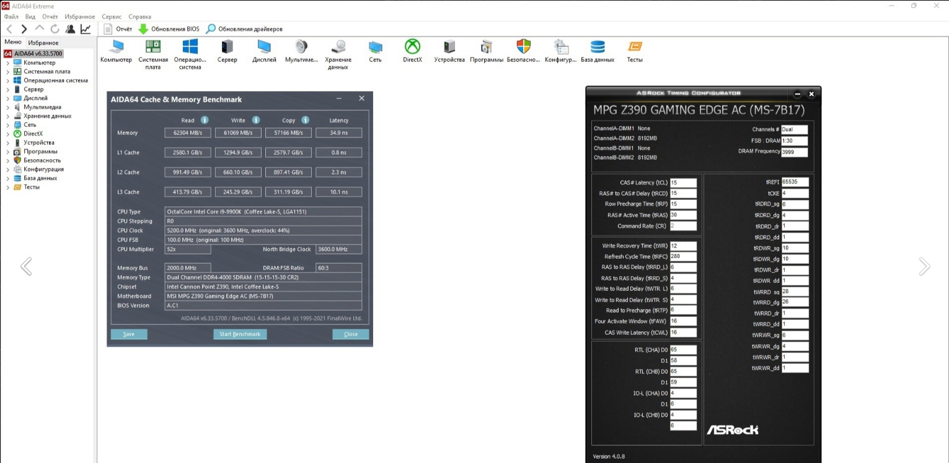
Task: Expand the Компьютер node in the sidebar tree
Action: coord(8,63)
